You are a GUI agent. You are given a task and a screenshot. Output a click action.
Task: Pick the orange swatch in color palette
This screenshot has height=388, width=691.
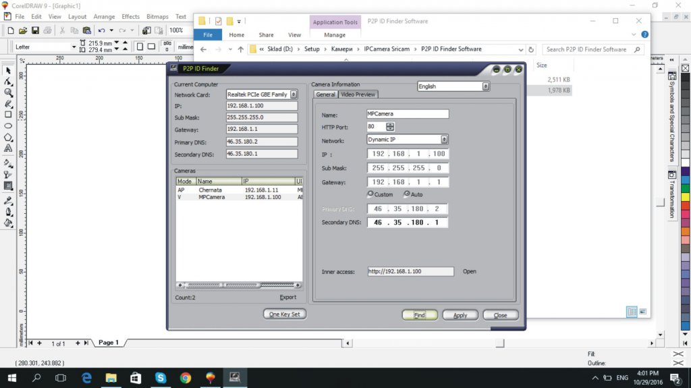pyautogui.click(x=686, y=231)
